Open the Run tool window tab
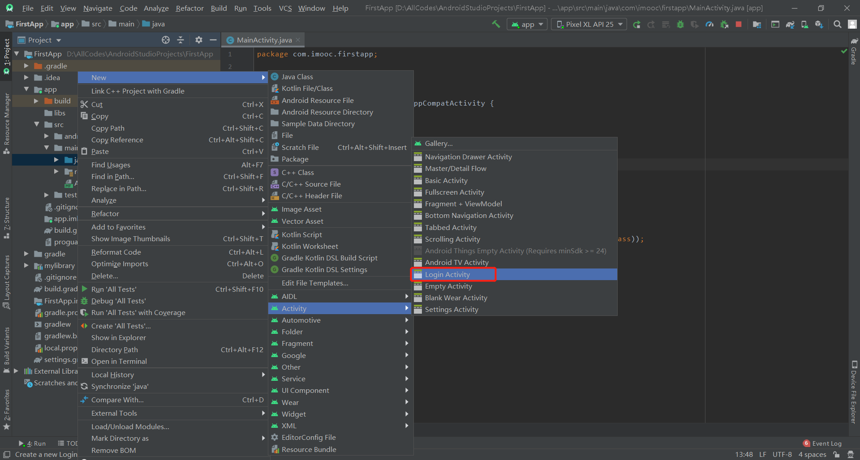860x460 pixels. click(x=32, y=443)
